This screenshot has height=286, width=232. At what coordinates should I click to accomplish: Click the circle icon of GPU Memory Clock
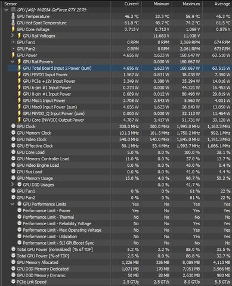13,133
